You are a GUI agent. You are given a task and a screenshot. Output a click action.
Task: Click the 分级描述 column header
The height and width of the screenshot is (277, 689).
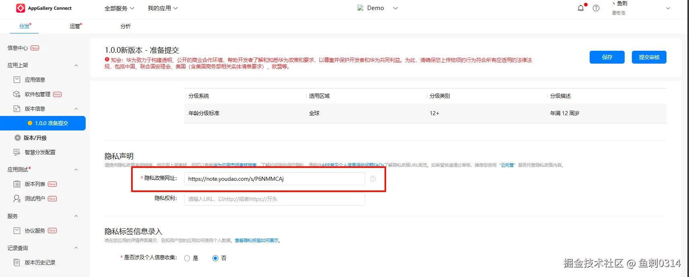(560, 96)
